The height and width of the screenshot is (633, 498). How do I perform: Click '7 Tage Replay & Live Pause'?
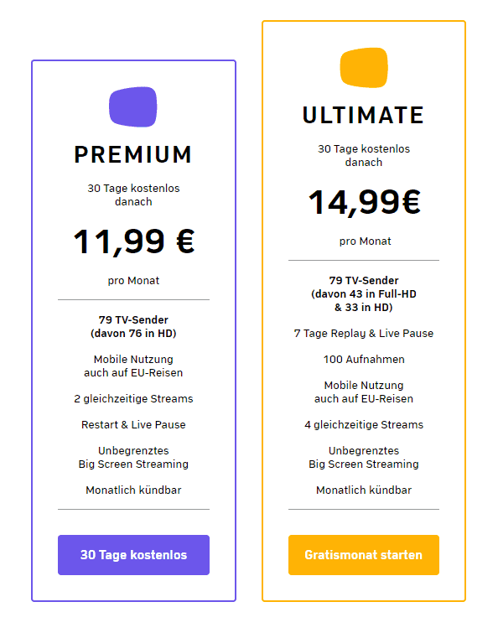tap(364, 334)
